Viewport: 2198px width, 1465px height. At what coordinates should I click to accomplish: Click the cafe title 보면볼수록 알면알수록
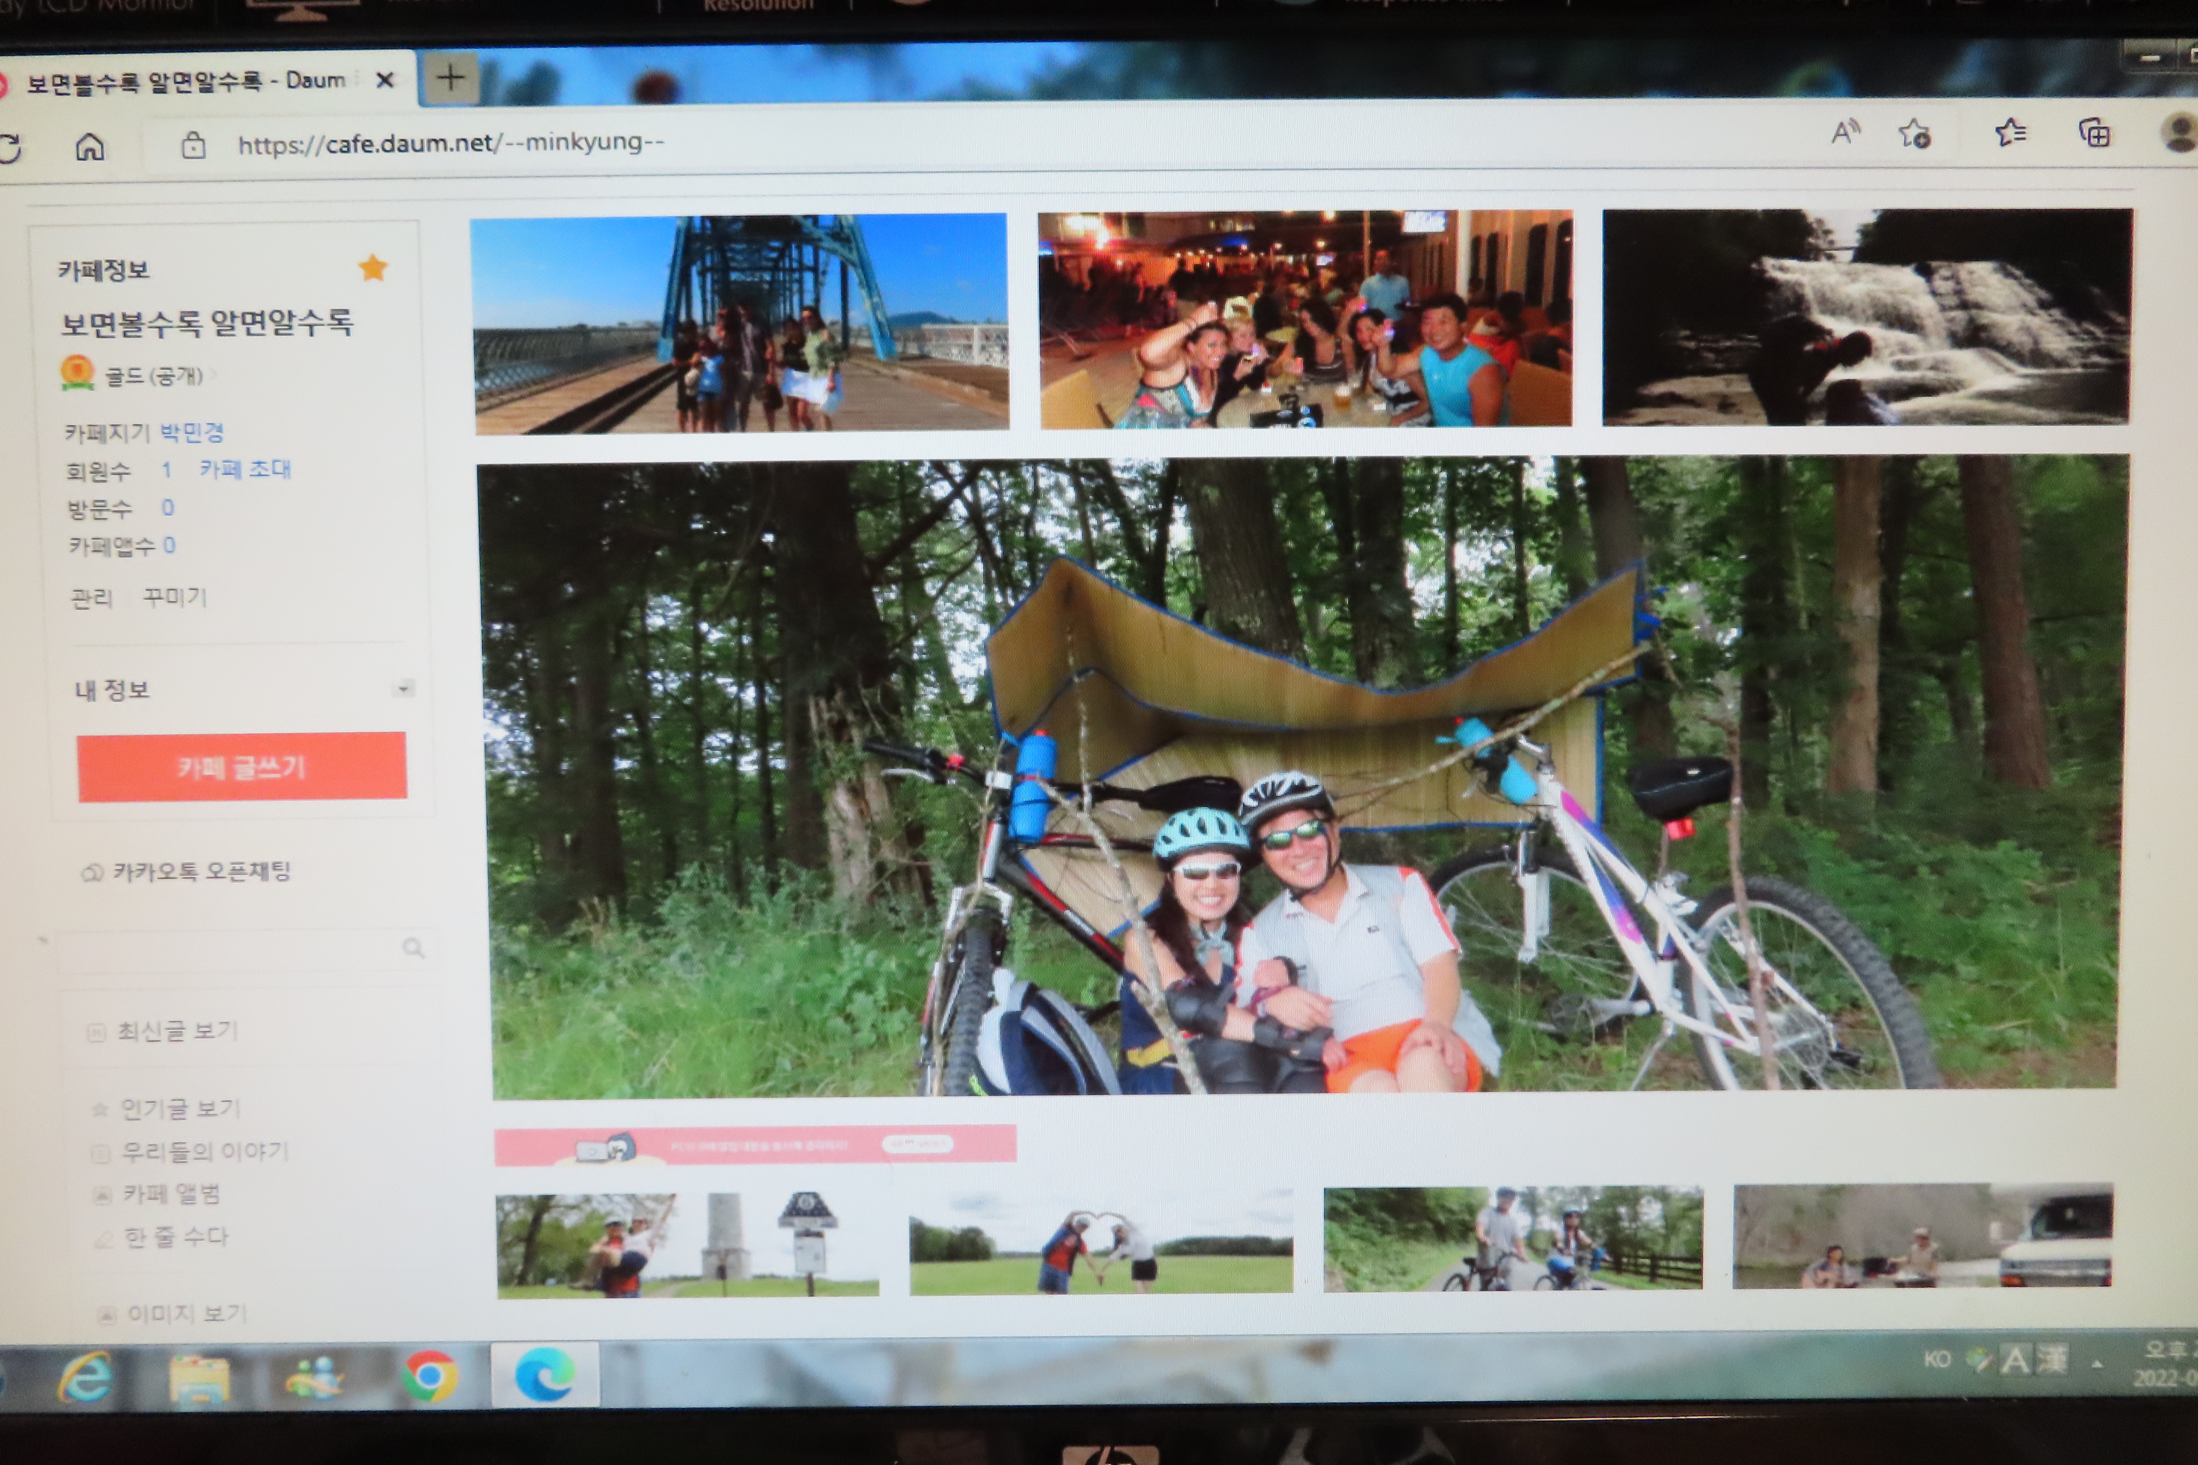click(206, 323)
